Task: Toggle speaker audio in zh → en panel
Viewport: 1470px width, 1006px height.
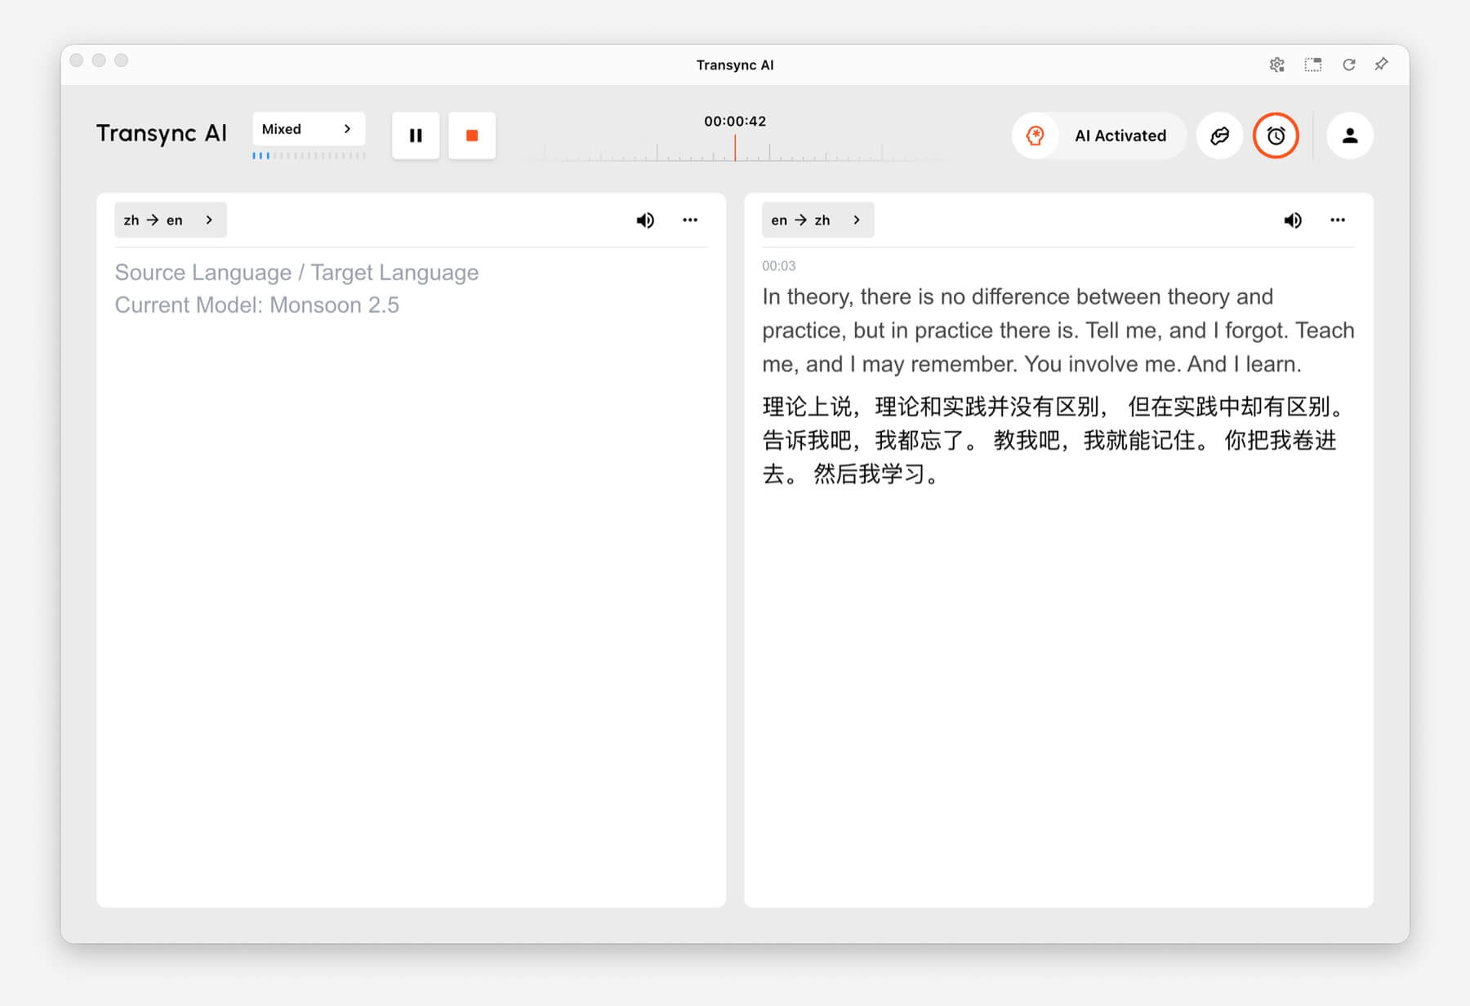Action: click(x=645, y=220)
